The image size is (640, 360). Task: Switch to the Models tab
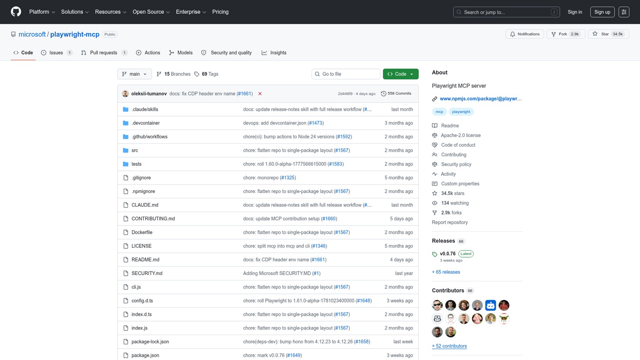click(181, 53)
